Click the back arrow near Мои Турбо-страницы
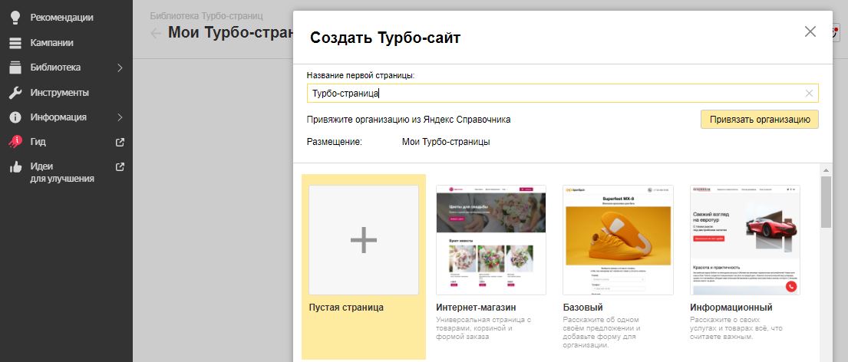 coord(156,33)
